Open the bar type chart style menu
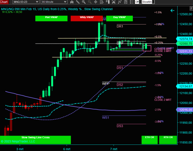The image size is (193, 151). point(72,2)
